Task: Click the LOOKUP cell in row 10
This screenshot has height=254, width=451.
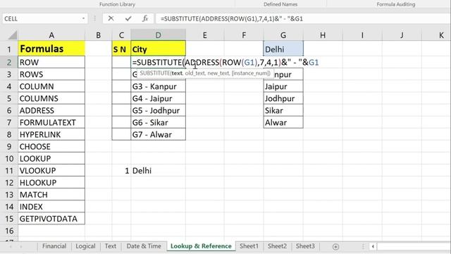Action: pyautogui.click(x=51, y=159)
